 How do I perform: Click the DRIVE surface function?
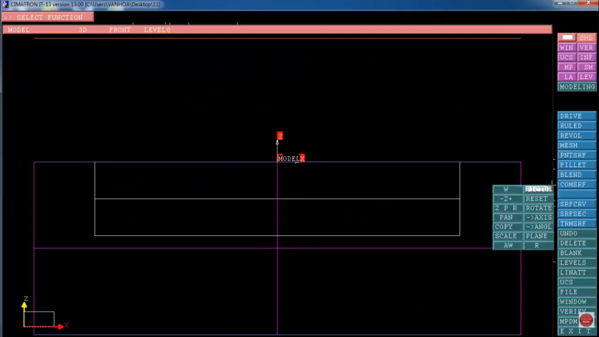[576, 116]
